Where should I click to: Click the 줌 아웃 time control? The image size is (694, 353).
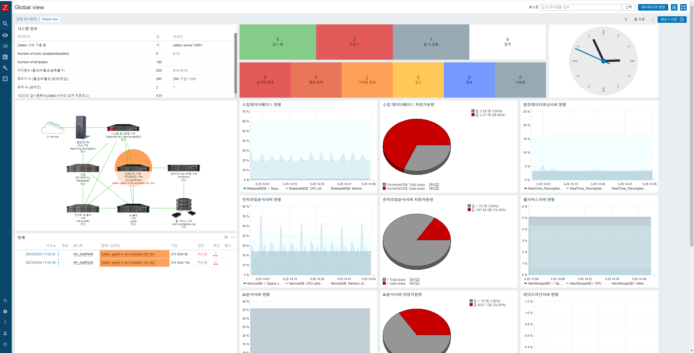pyautogui.click(x=639, y=20)
